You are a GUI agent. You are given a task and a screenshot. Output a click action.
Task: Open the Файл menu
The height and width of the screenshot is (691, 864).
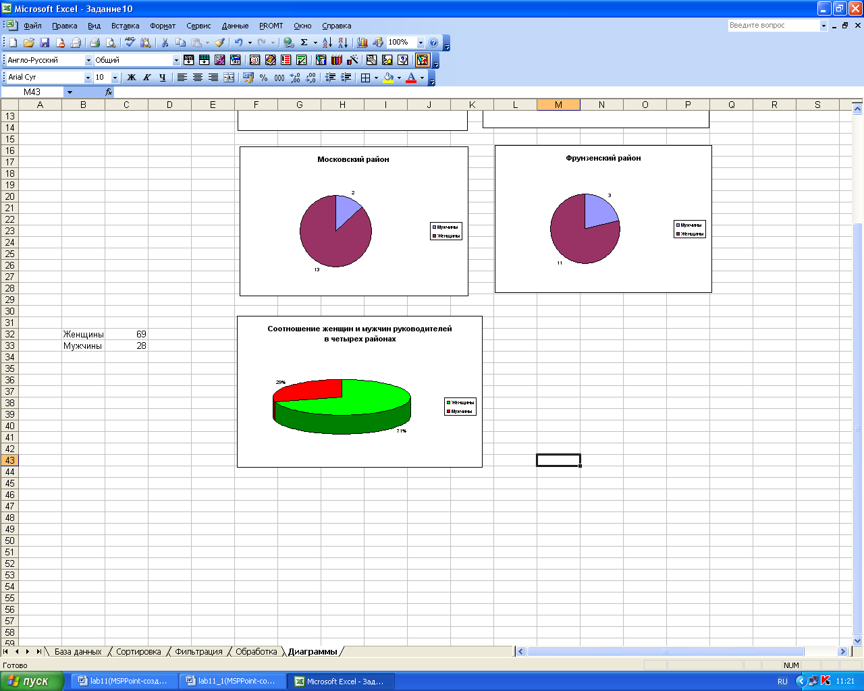32,26
